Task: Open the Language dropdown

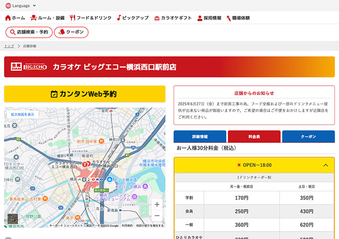Action: click(21, 6)
